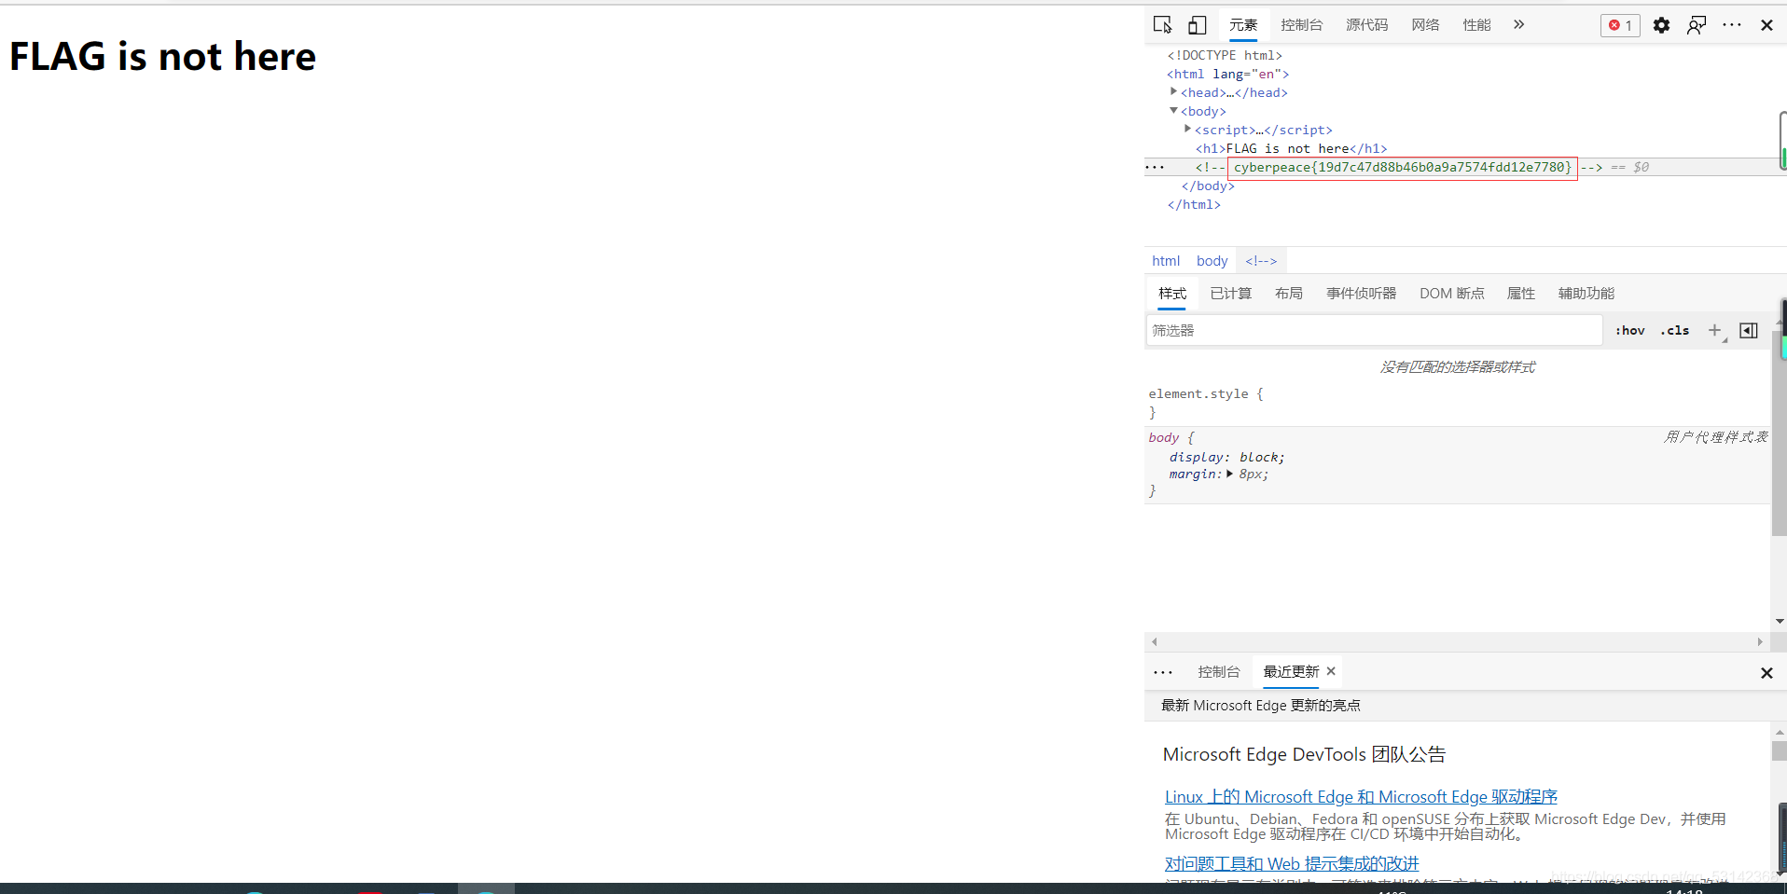
Task: Click the <!--> comment breadcrumb
Action: (1261, 261)
